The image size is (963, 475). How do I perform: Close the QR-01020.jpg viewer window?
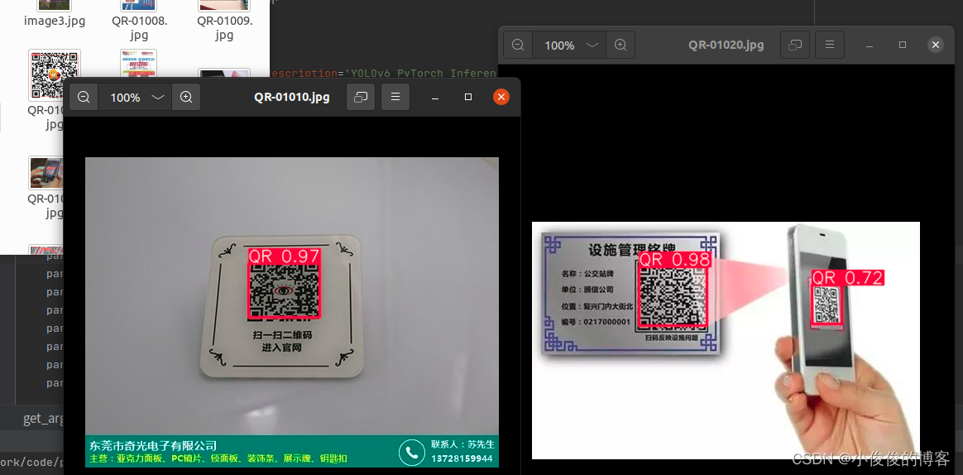[x=936, y=45]
